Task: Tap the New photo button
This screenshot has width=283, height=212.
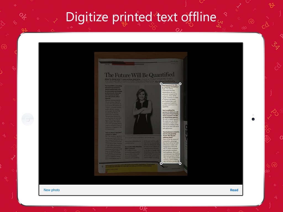Action: [x=52, y=190]
